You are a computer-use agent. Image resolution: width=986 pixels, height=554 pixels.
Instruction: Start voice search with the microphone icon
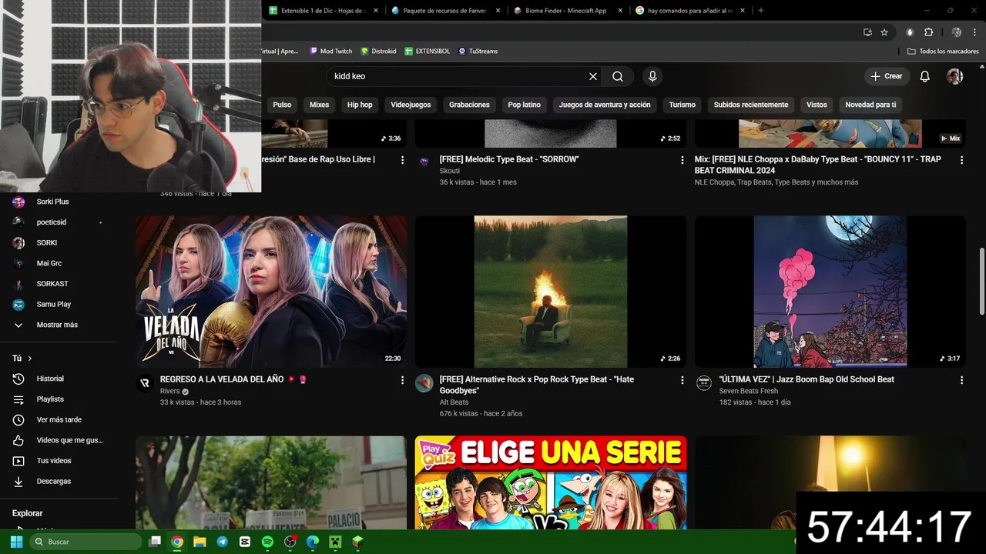click(x=652, y=76)
